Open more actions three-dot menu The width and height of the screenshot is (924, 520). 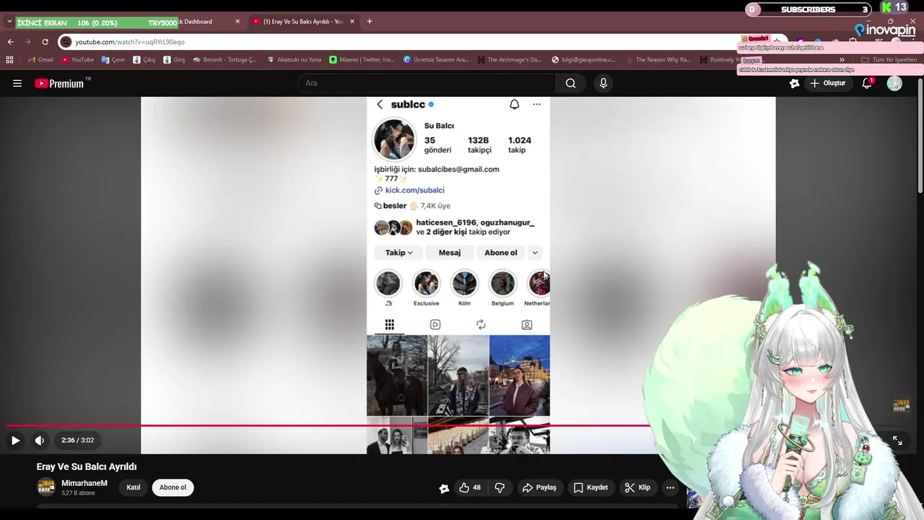pos(670,487)
